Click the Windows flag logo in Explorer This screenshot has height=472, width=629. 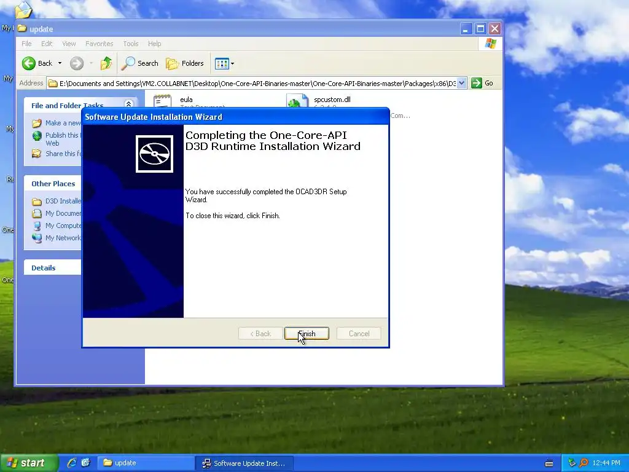(x=490, y=44)
